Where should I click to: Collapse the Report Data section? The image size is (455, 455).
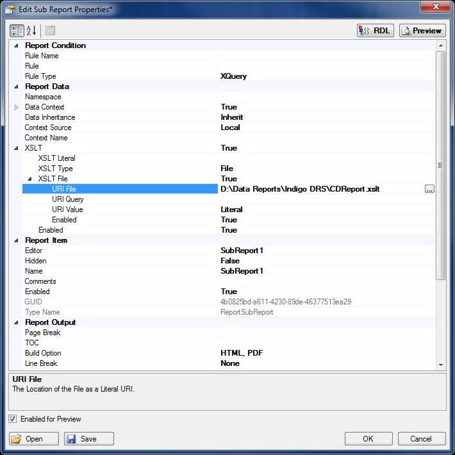16,87
